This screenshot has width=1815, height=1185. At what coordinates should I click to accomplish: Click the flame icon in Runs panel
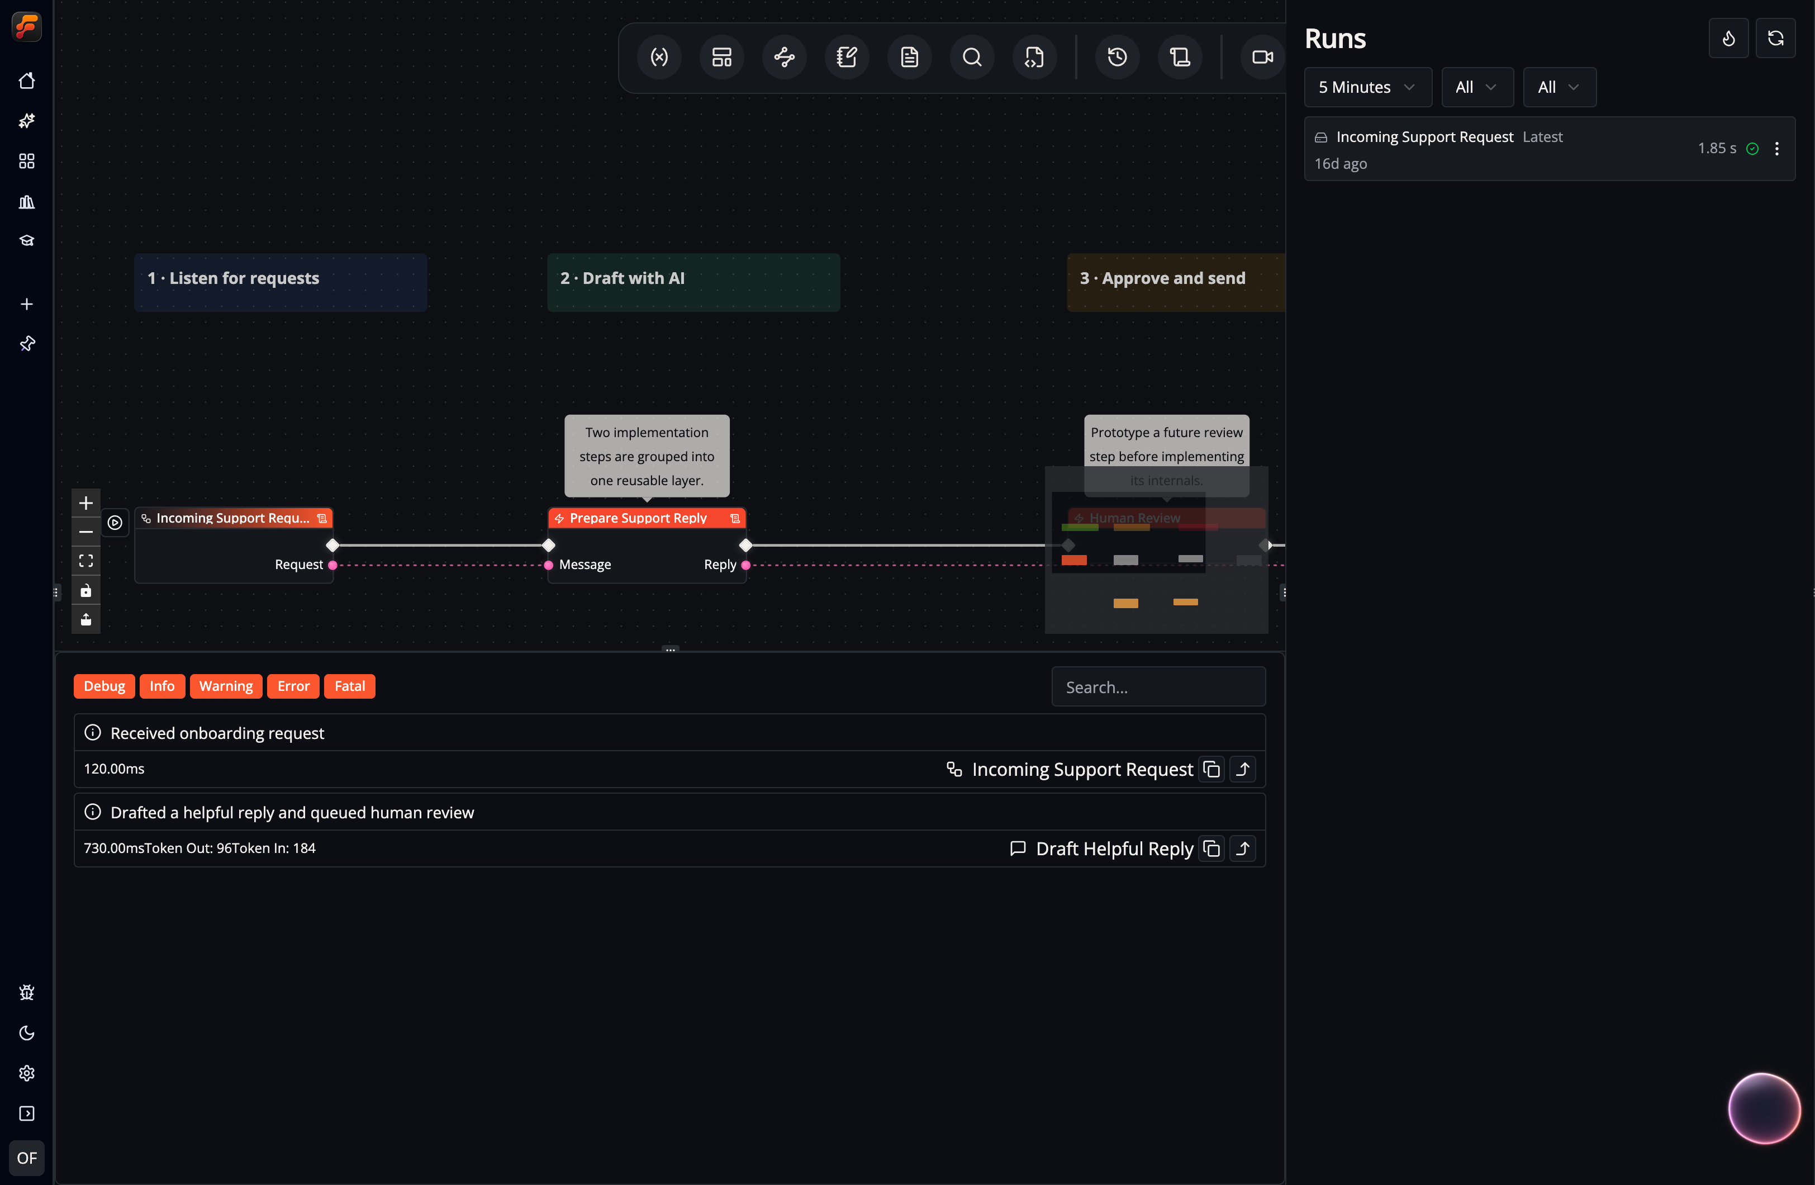(1729, 38)
